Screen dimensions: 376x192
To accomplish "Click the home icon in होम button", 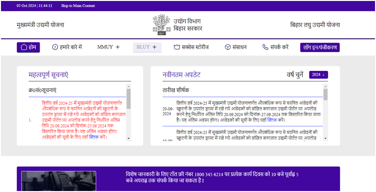I will coord(24,47).
